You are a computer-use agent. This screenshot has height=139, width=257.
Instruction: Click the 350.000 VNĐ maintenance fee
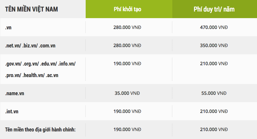pyautogui.click(x=214, y=45)
